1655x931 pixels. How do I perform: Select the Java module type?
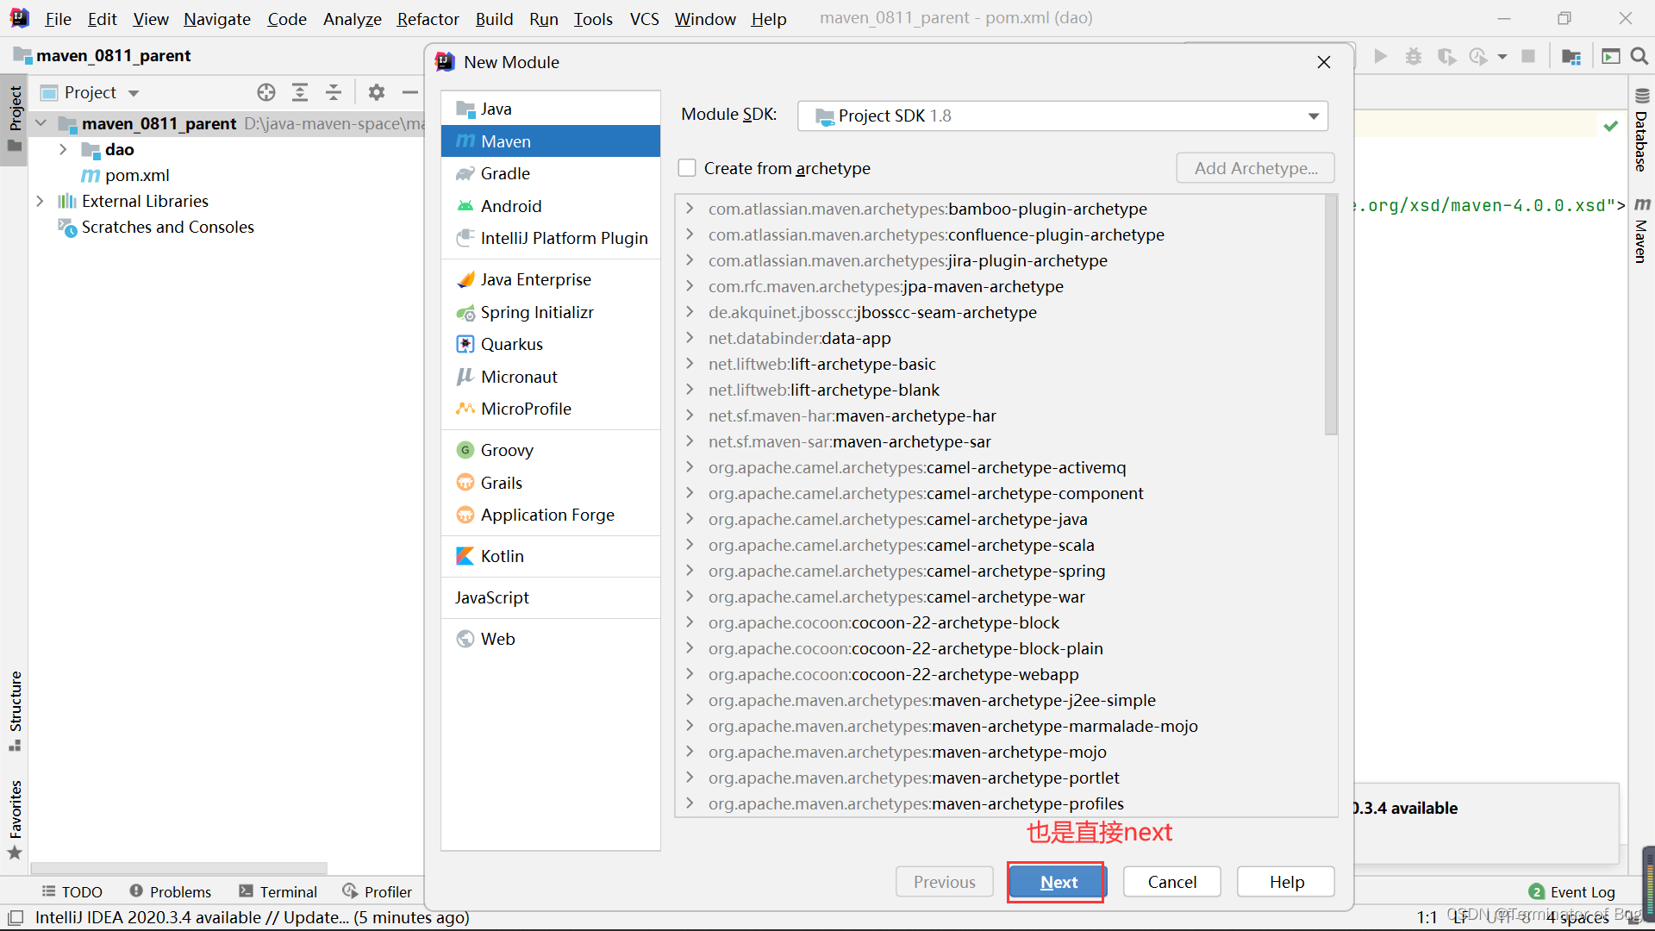point(550,109)
